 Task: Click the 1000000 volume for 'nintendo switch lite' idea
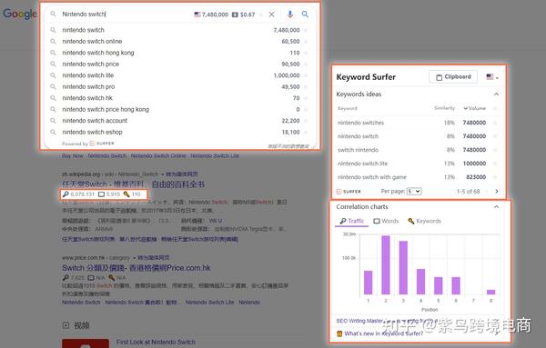point(475,164)
